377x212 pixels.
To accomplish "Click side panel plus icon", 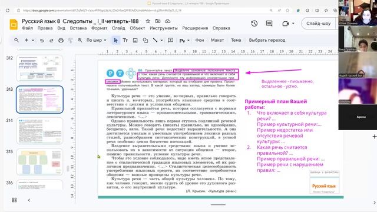I will pyautogui.click(x=375, y=137).
